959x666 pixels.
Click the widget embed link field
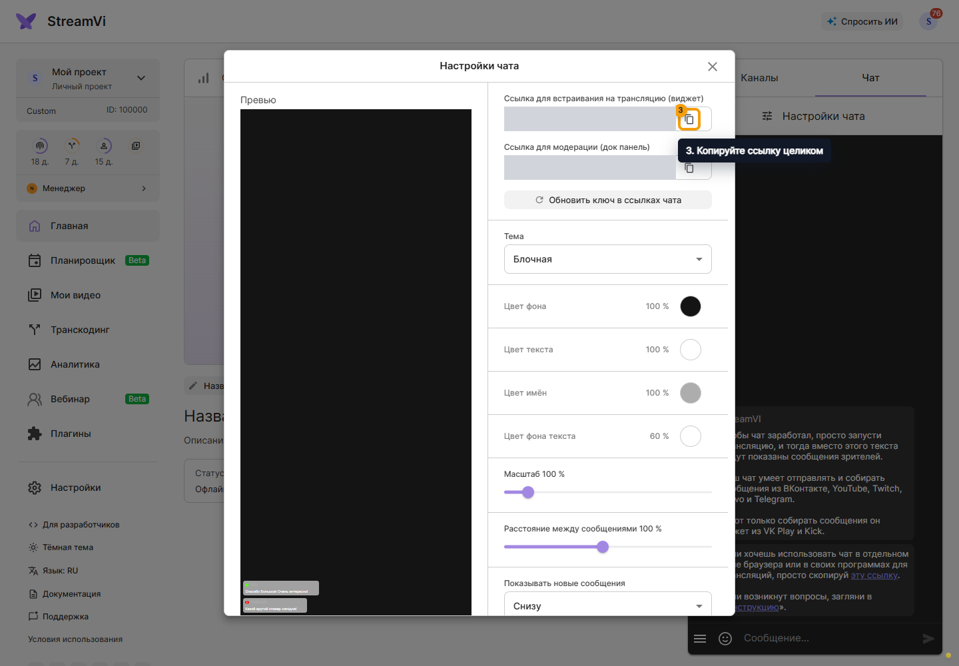point(590,119)
